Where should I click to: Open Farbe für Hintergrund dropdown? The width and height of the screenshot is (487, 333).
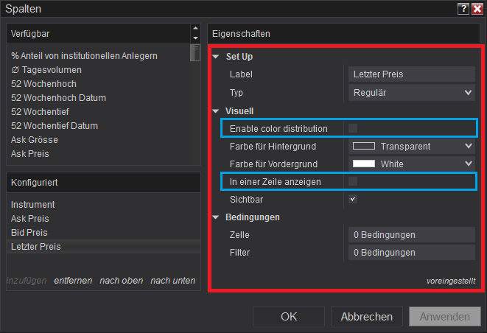click(x=411, y=146)
